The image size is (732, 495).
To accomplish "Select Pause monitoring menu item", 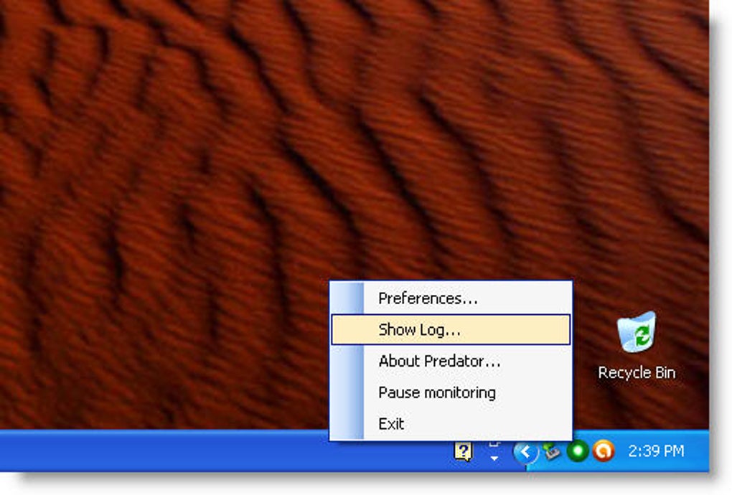I will tap(451, 392).
